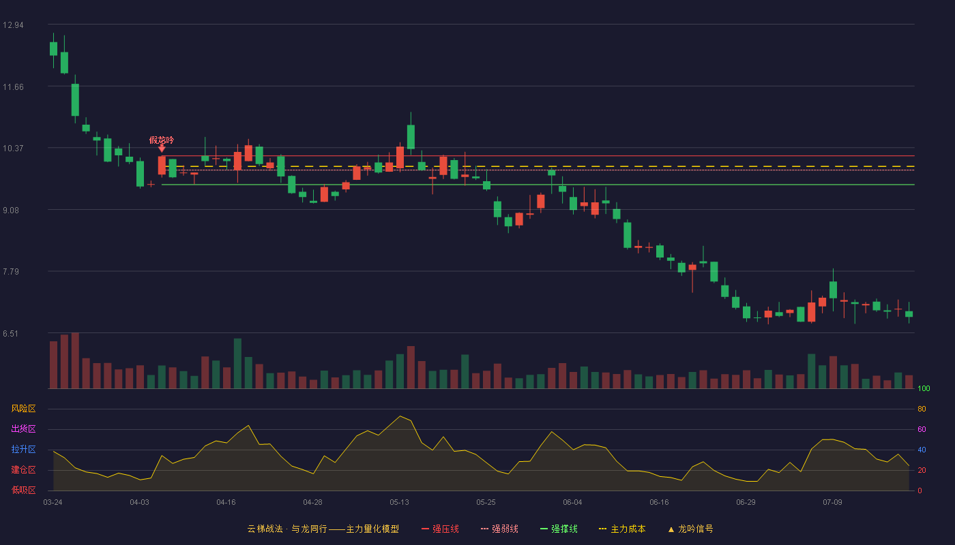955x545 pixels.
Task: Toggle the 强压线 legend item
Action: pos(440,529)
